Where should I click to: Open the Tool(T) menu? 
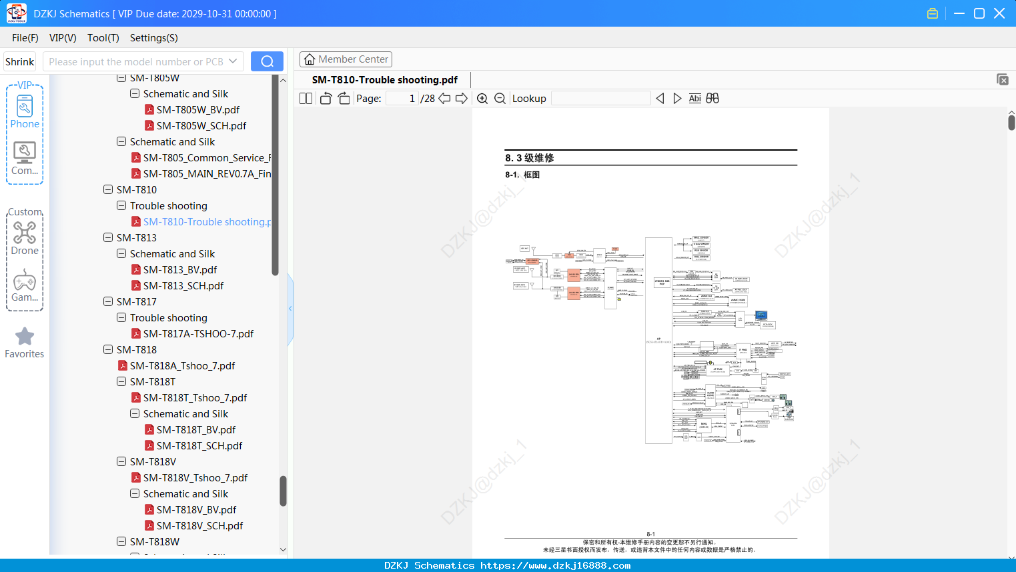[103, 38]
